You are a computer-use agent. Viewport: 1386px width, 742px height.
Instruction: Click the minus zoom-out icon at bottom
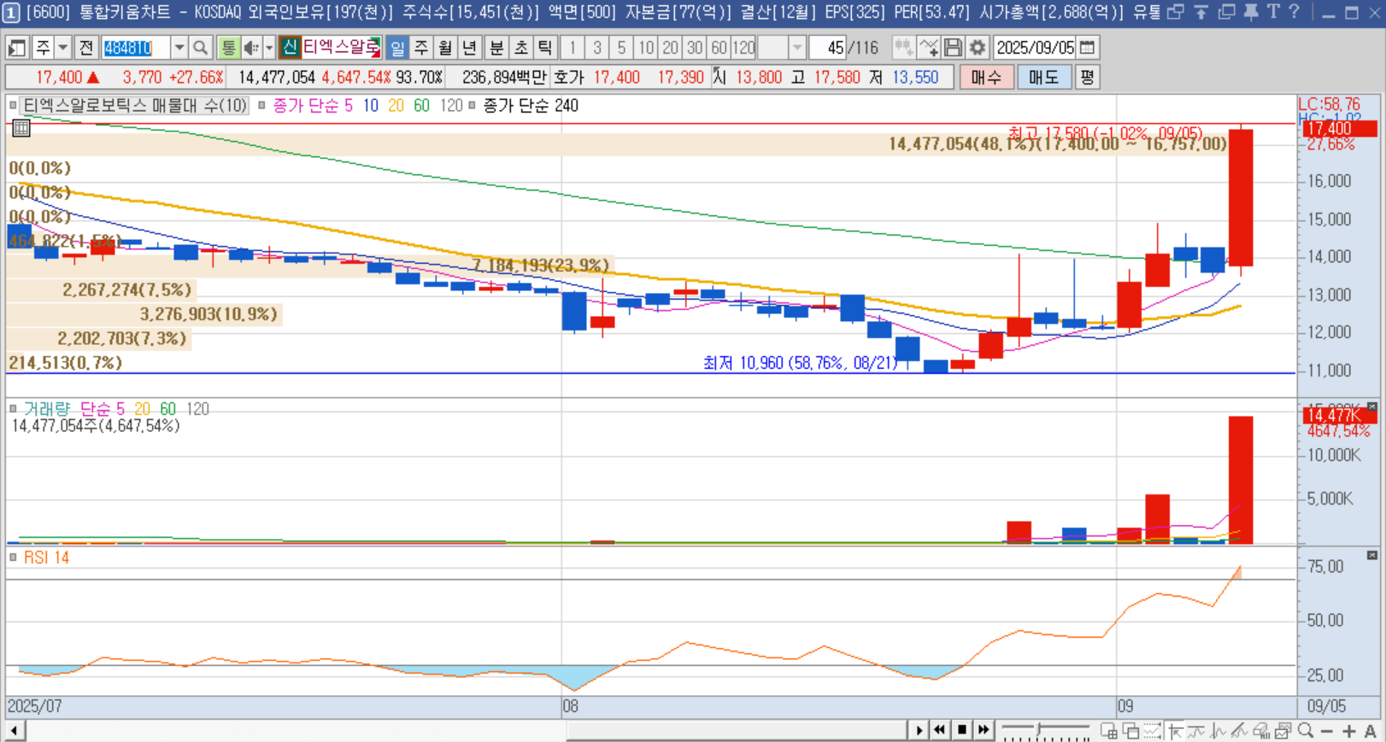1327,731
